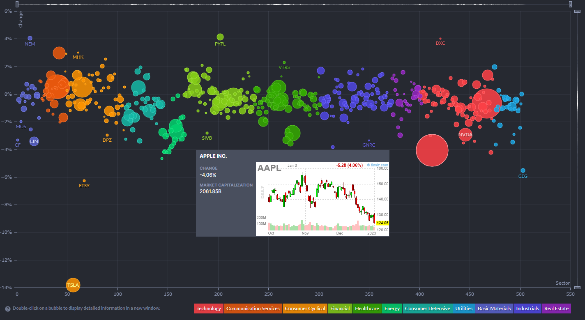Screen dimensions: 585x320
Task: Click the Double-click a bubble hint text
Action: pos(87,308)
